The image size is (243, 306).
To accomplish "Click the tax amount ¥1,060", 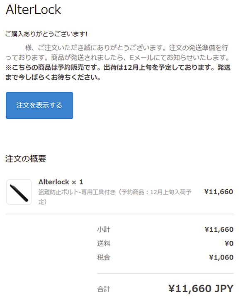I will [221, 257].
